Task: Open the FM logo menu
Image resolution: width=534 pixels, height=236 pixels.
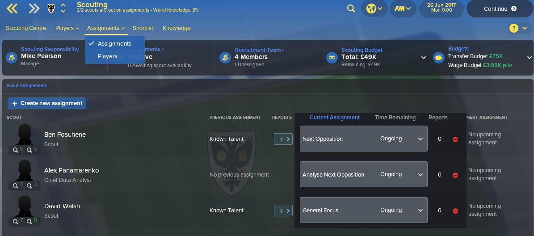Action: pos(403,8)
